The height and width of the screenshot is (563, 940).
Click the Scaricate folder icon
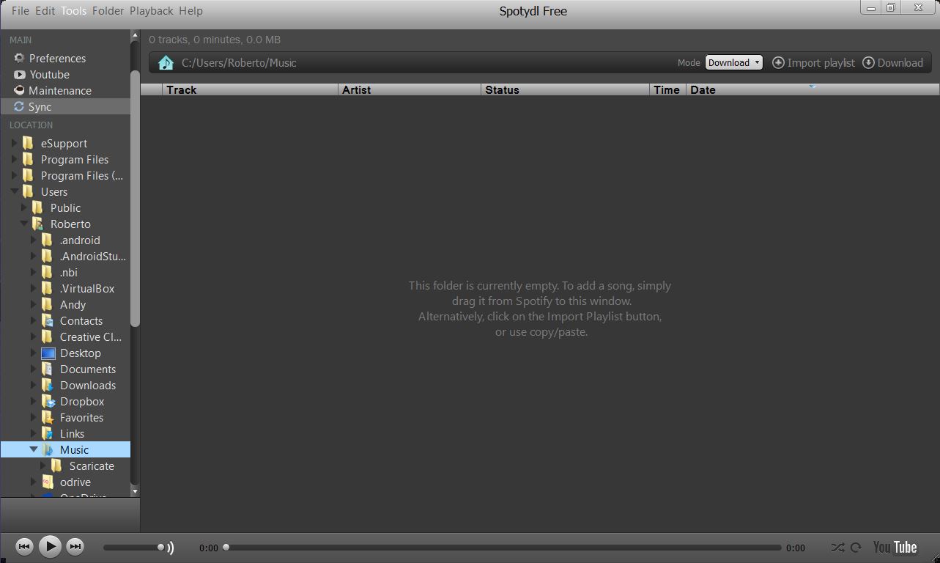coord(57,466)
